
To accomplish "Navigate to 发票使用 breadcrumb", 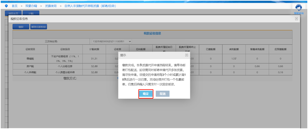I will point(51,6).
